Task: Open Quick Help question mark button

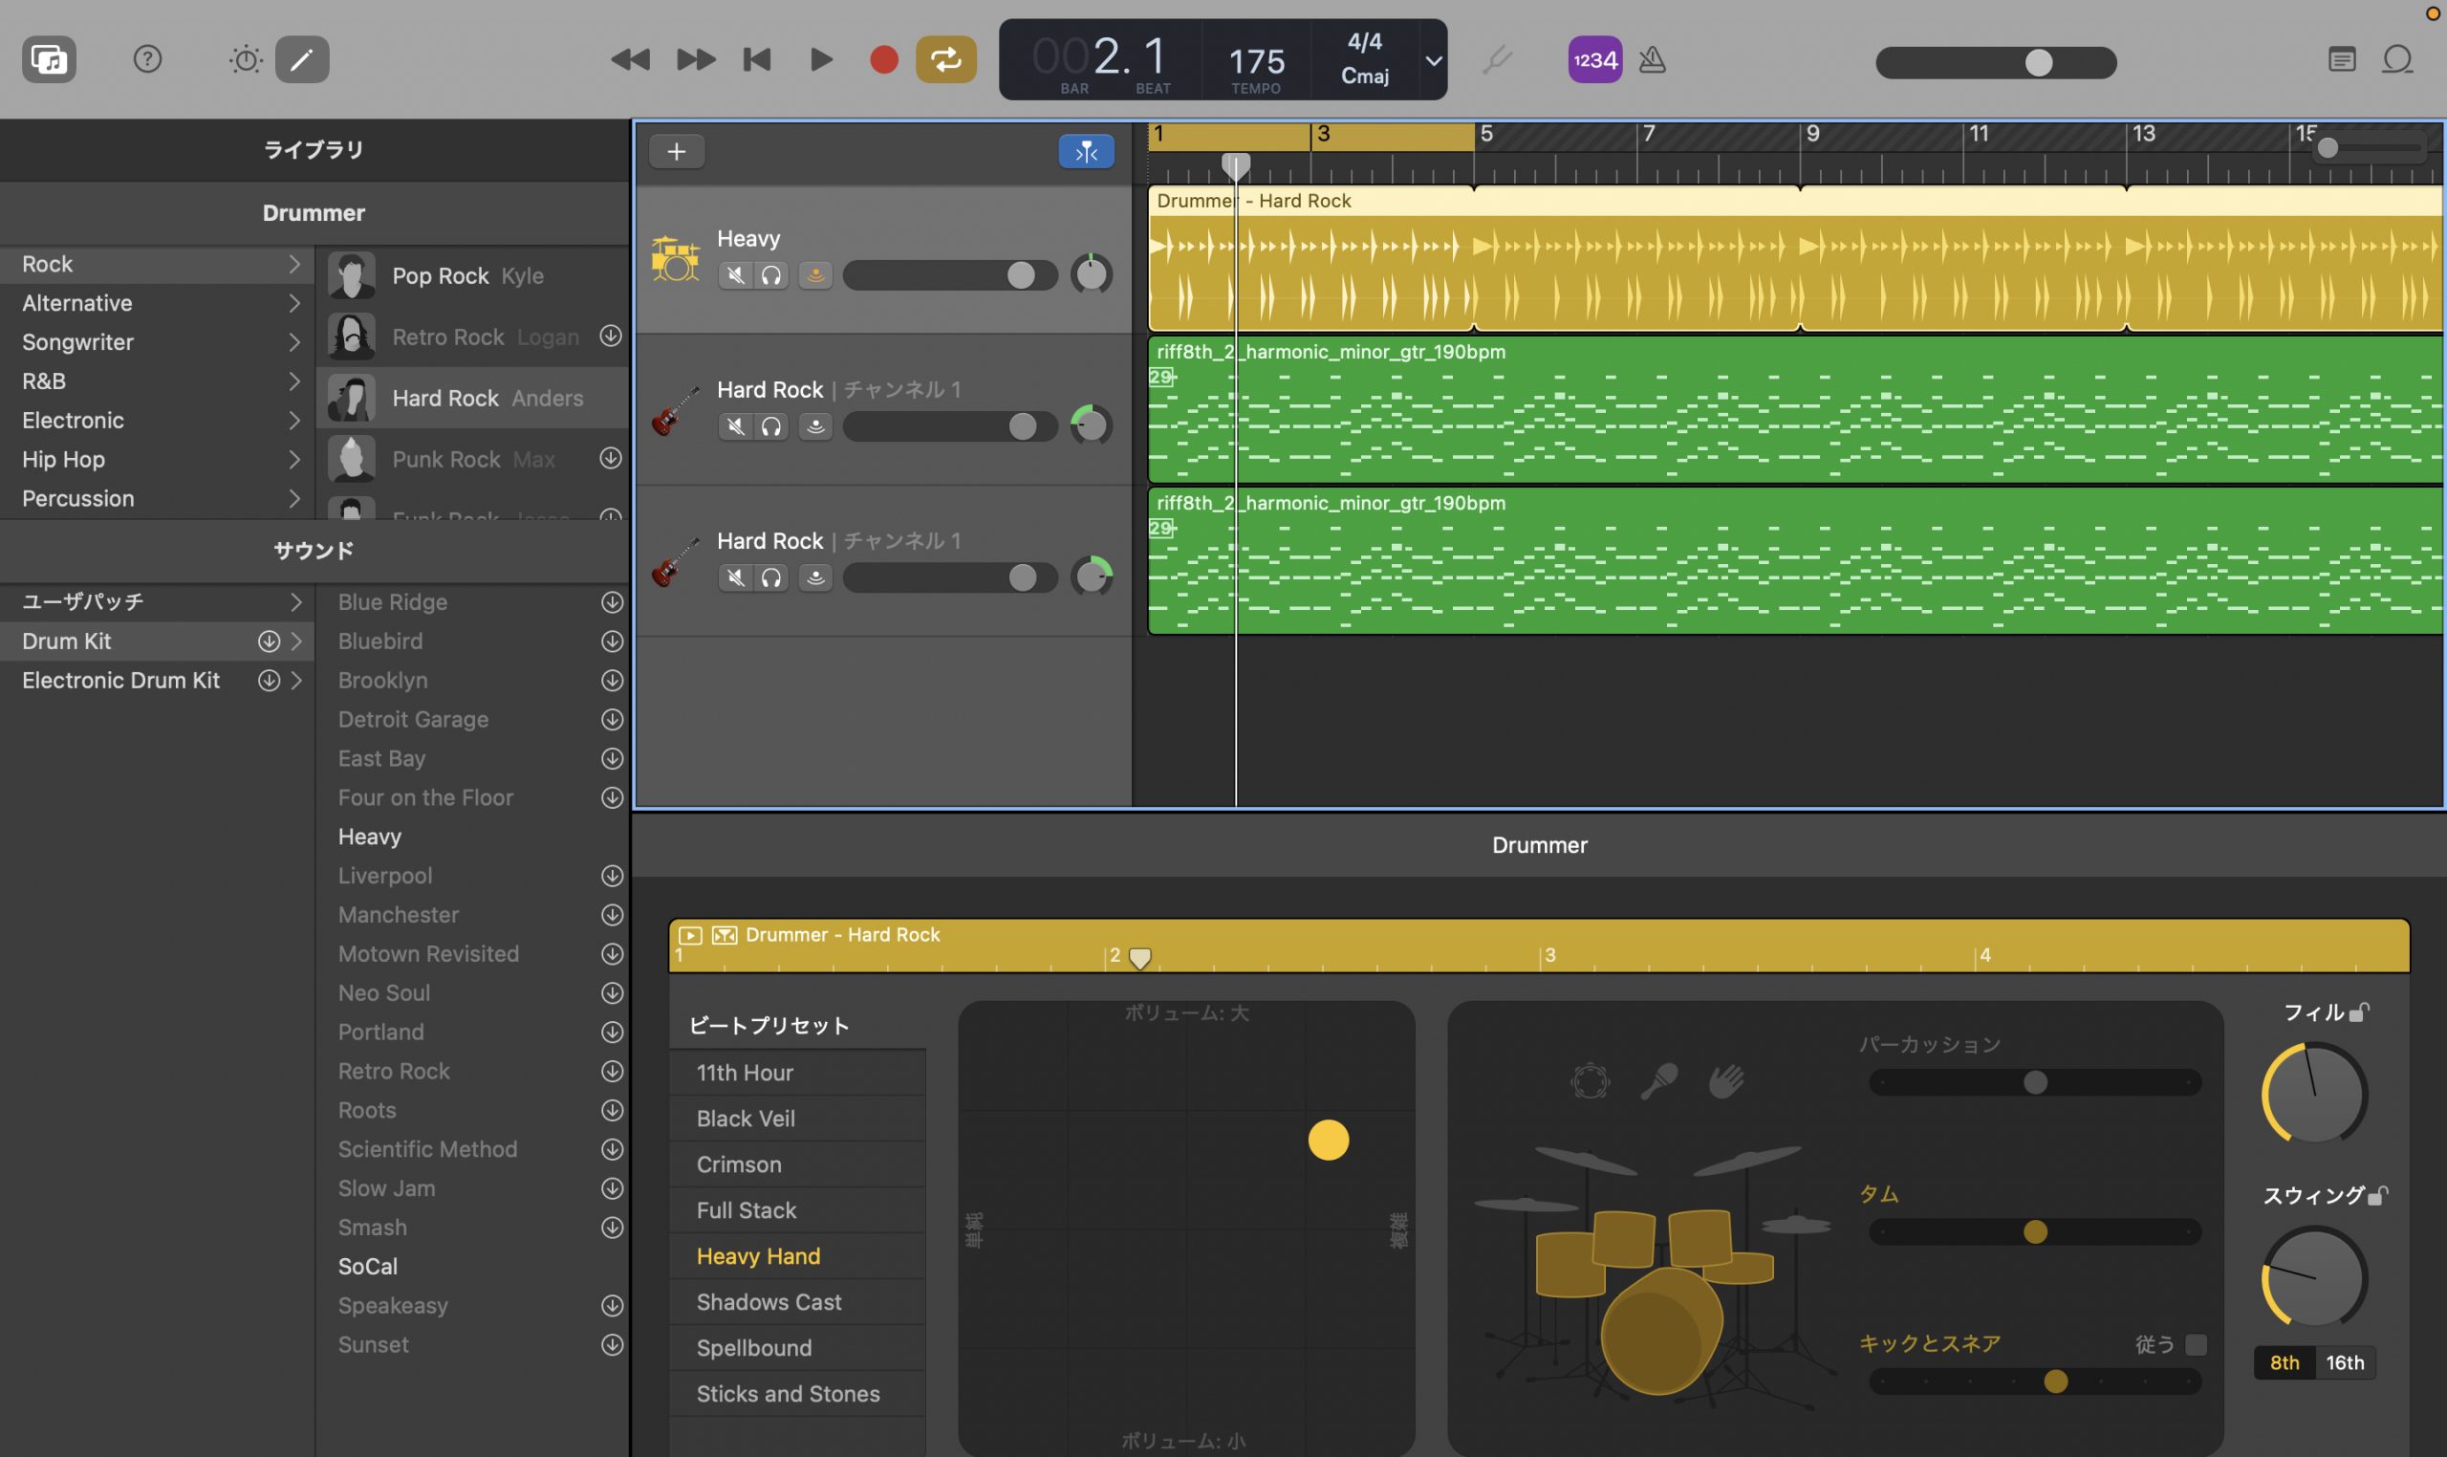Action: click(147, 60)
